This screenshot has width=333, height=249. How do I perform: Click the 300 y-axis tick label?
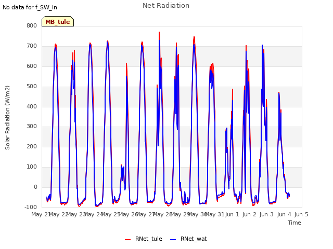pyautogui.click(x=32, y=127)
